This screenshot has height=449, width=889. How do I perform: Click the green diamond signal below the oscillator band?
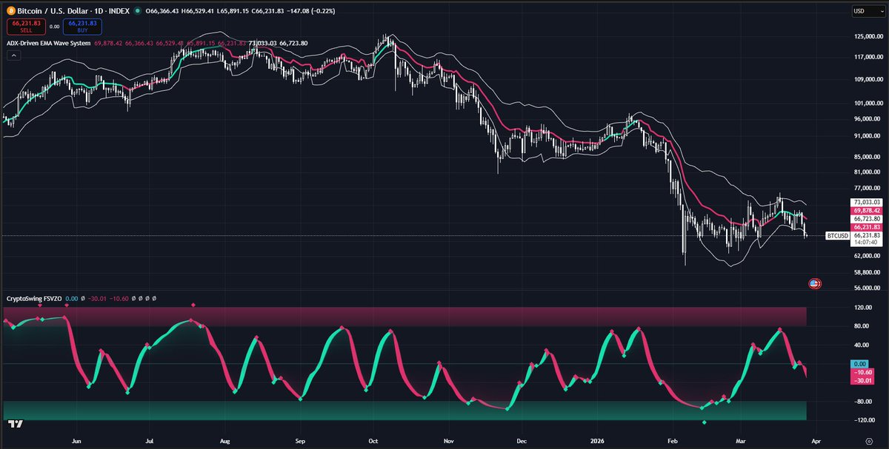coord(704,422)
